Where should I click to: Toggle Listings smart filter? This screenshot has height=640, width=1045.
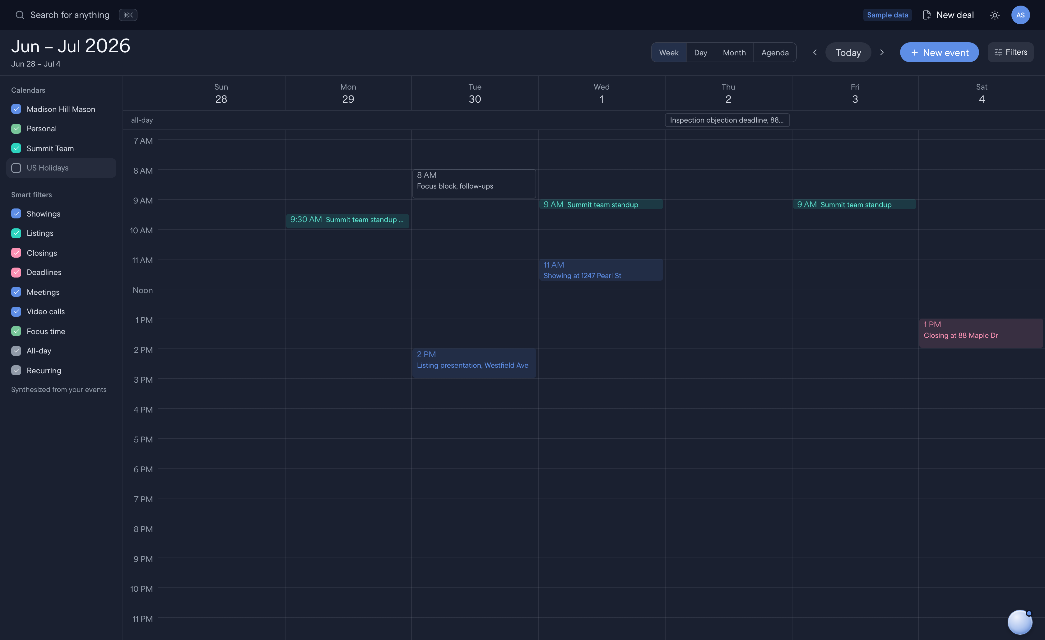coord(16,233)
